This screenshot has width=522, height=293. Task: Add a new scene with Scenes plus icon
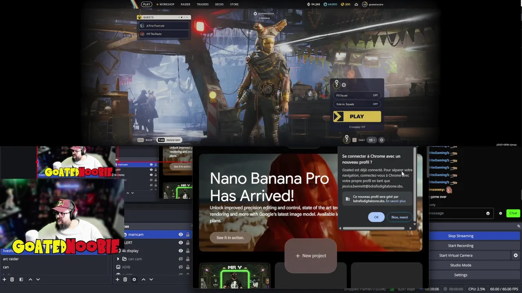(x=4, y=280)
